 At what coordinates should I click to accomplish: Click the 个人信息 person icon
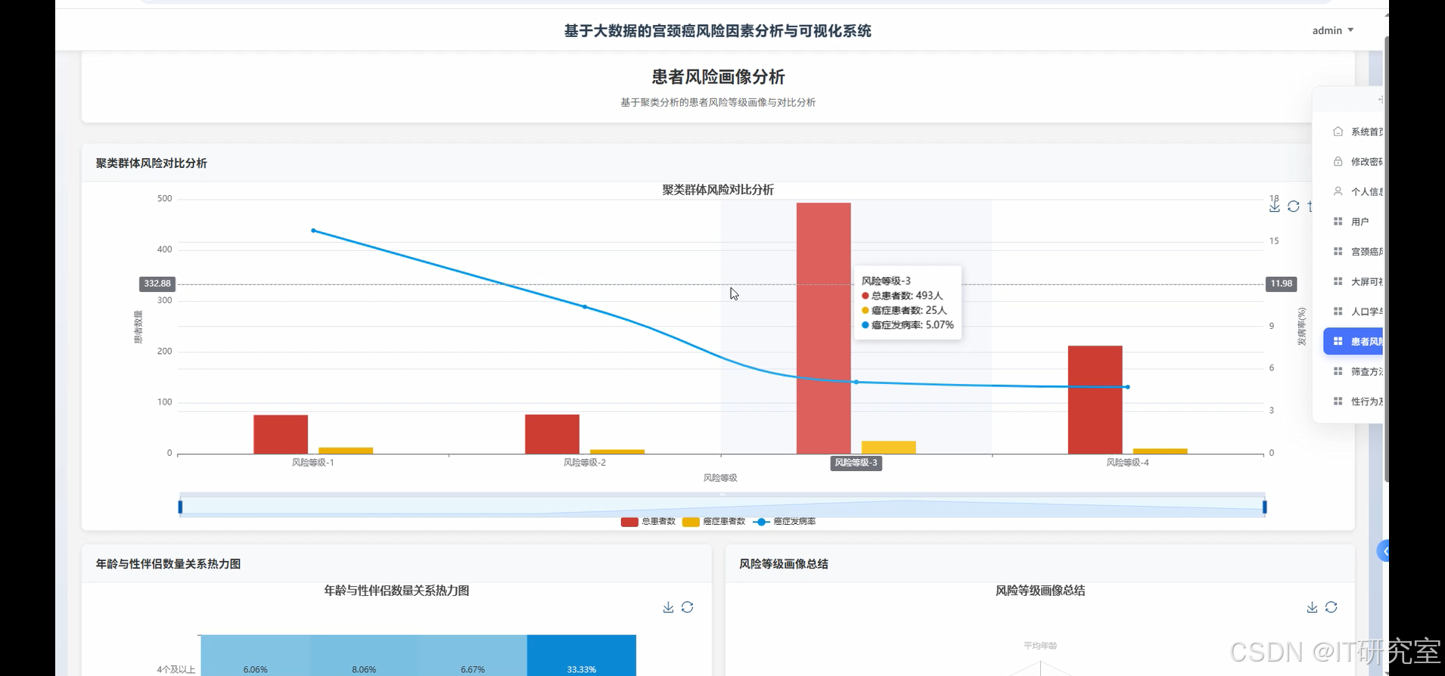point(1338,191)
